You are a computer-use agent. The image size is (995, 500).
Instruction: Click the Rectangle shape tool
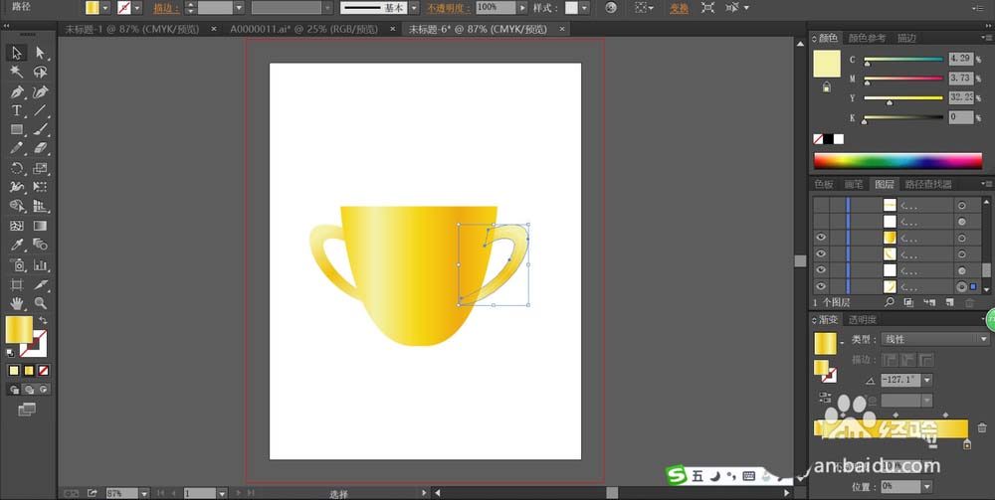[x=17, y=130]
